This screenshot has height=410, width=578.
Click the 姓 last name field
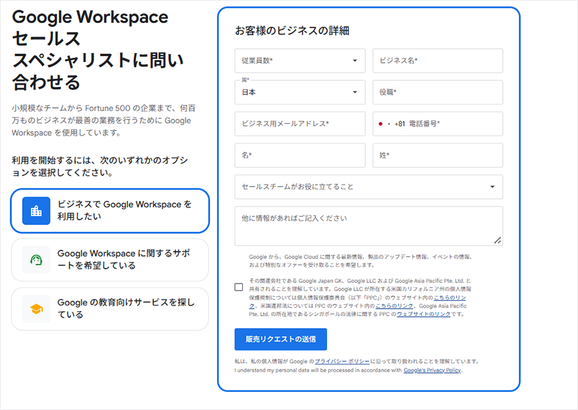437,155
